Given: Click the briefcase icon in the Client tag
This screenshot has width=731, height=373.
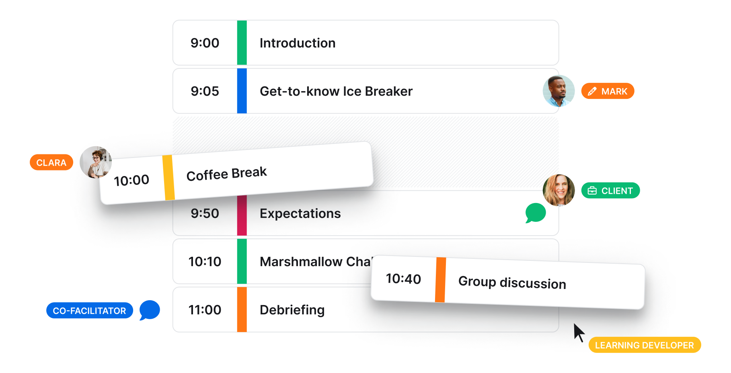Looking at the screenshot, I should (x=592, y=191).
